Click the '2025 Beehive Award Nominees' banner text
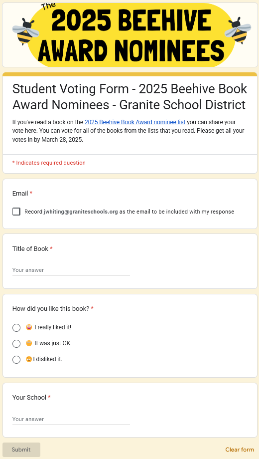Screen dimensions: 259x459 [131, 34]
